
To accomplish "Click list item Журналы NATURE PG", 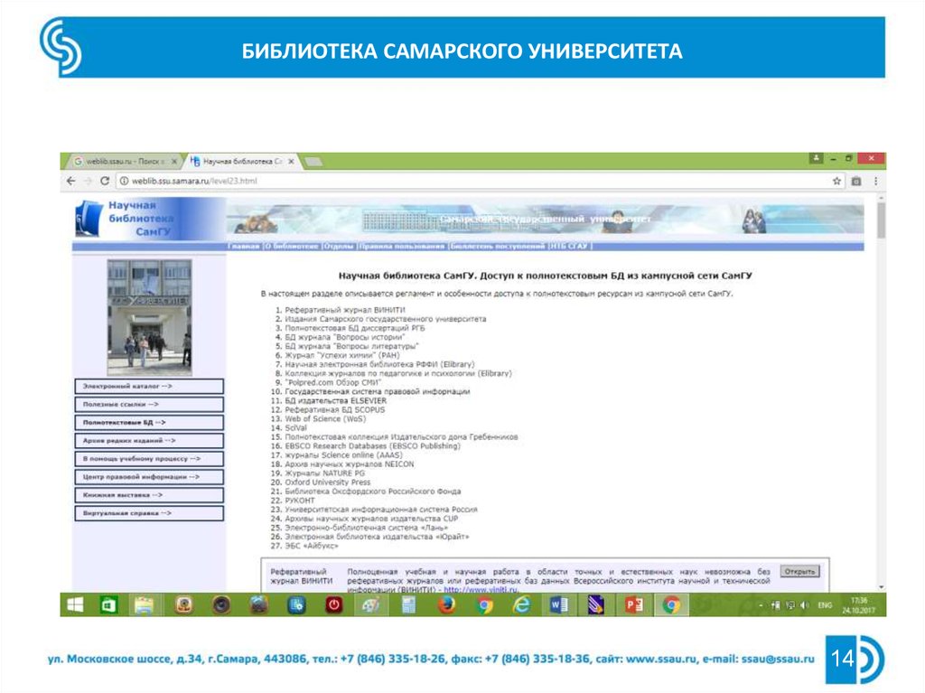I will [x=324, y=473].
